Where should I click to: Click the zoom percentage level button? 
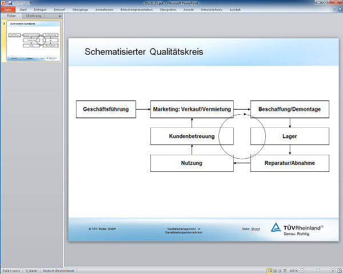293,271
